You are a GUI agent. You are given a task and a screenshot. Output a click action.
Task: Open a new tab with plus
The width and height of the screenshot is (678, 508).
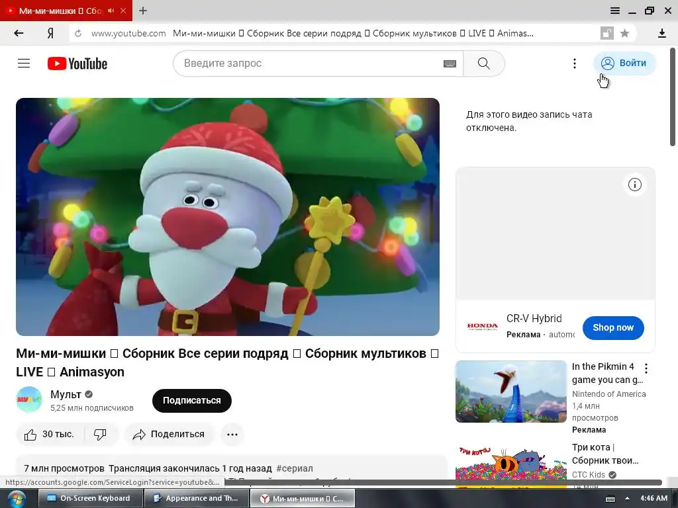pos(143,11)
